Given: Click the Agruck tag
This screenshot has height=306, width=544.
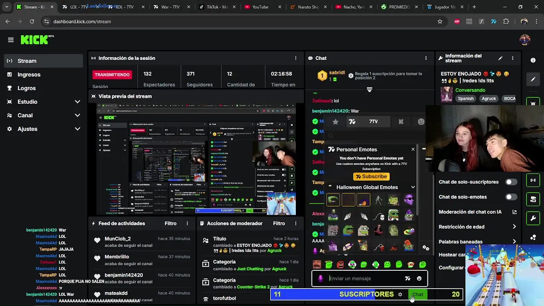Looking at the screenshot, I should (489, 99).
